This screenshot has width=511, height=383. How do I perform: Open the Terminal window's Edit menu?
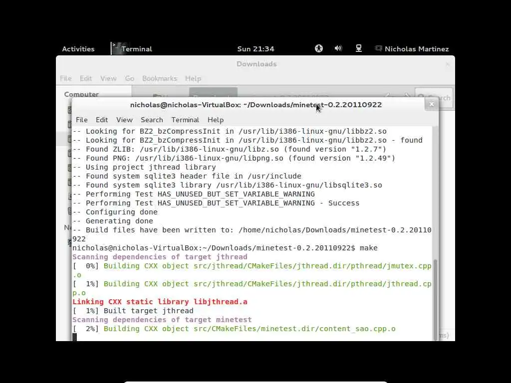[102, 120]
